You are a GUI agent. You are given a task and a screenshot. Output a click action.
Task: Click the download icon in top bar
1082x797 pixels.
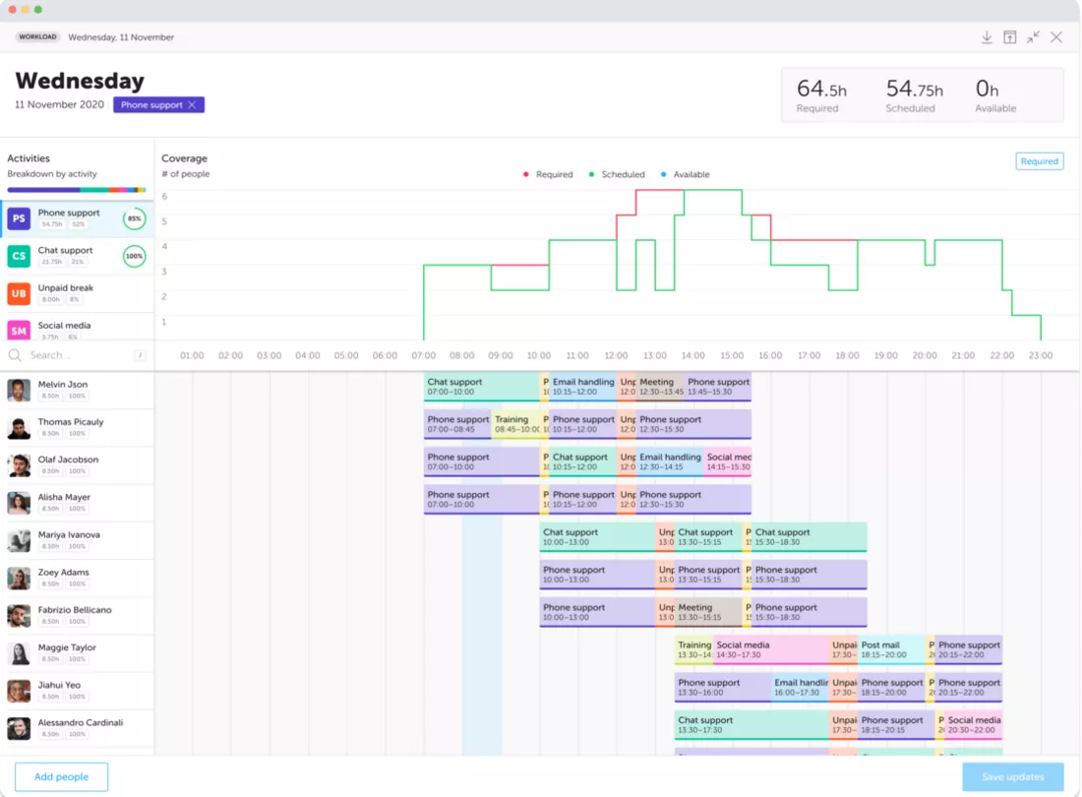[x=987, y=37]
